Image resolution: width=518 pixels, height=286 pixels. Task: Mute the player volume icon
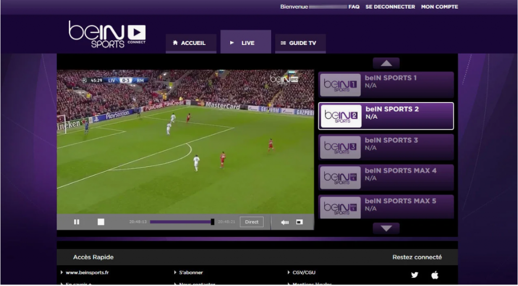(x=285, y=222)
